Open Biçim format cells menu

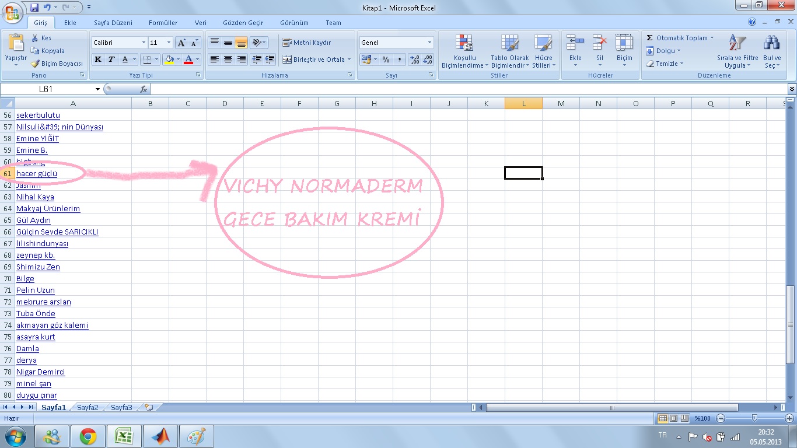(x=624, y=51)
